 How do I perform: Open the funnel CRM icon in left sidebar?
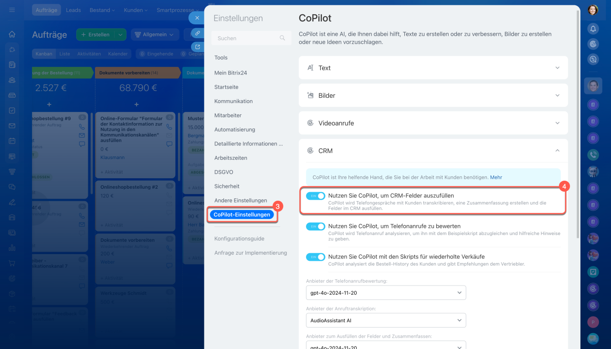click(12, 172)
